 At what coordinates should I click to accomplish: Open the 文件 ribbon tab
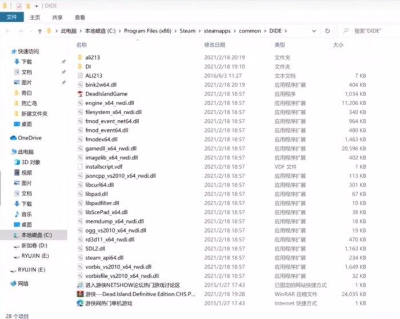[12, 17]
